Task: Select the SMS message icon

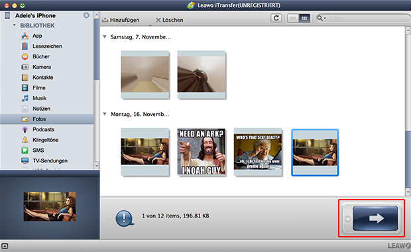Action: pyautogui.click(x=25, y=151)
